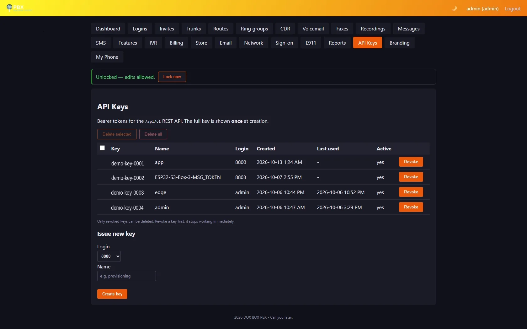This screenshot has width=527, height=329.
Task: Toggle dark mode moon icon
Action: 454,8
